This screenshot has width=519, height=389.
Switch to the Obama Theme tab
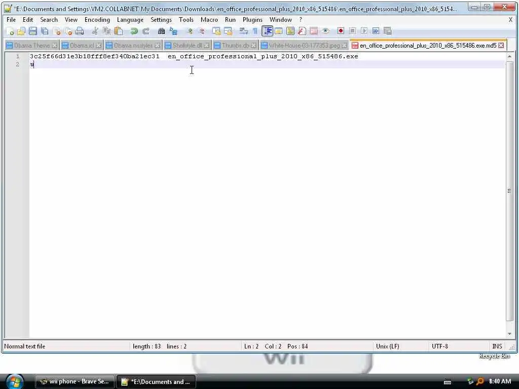point(32,45)
